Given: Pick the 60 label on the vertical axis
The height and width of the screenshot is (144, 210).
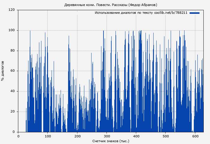Looking at the screenshot, I should (x=13, y=71).
